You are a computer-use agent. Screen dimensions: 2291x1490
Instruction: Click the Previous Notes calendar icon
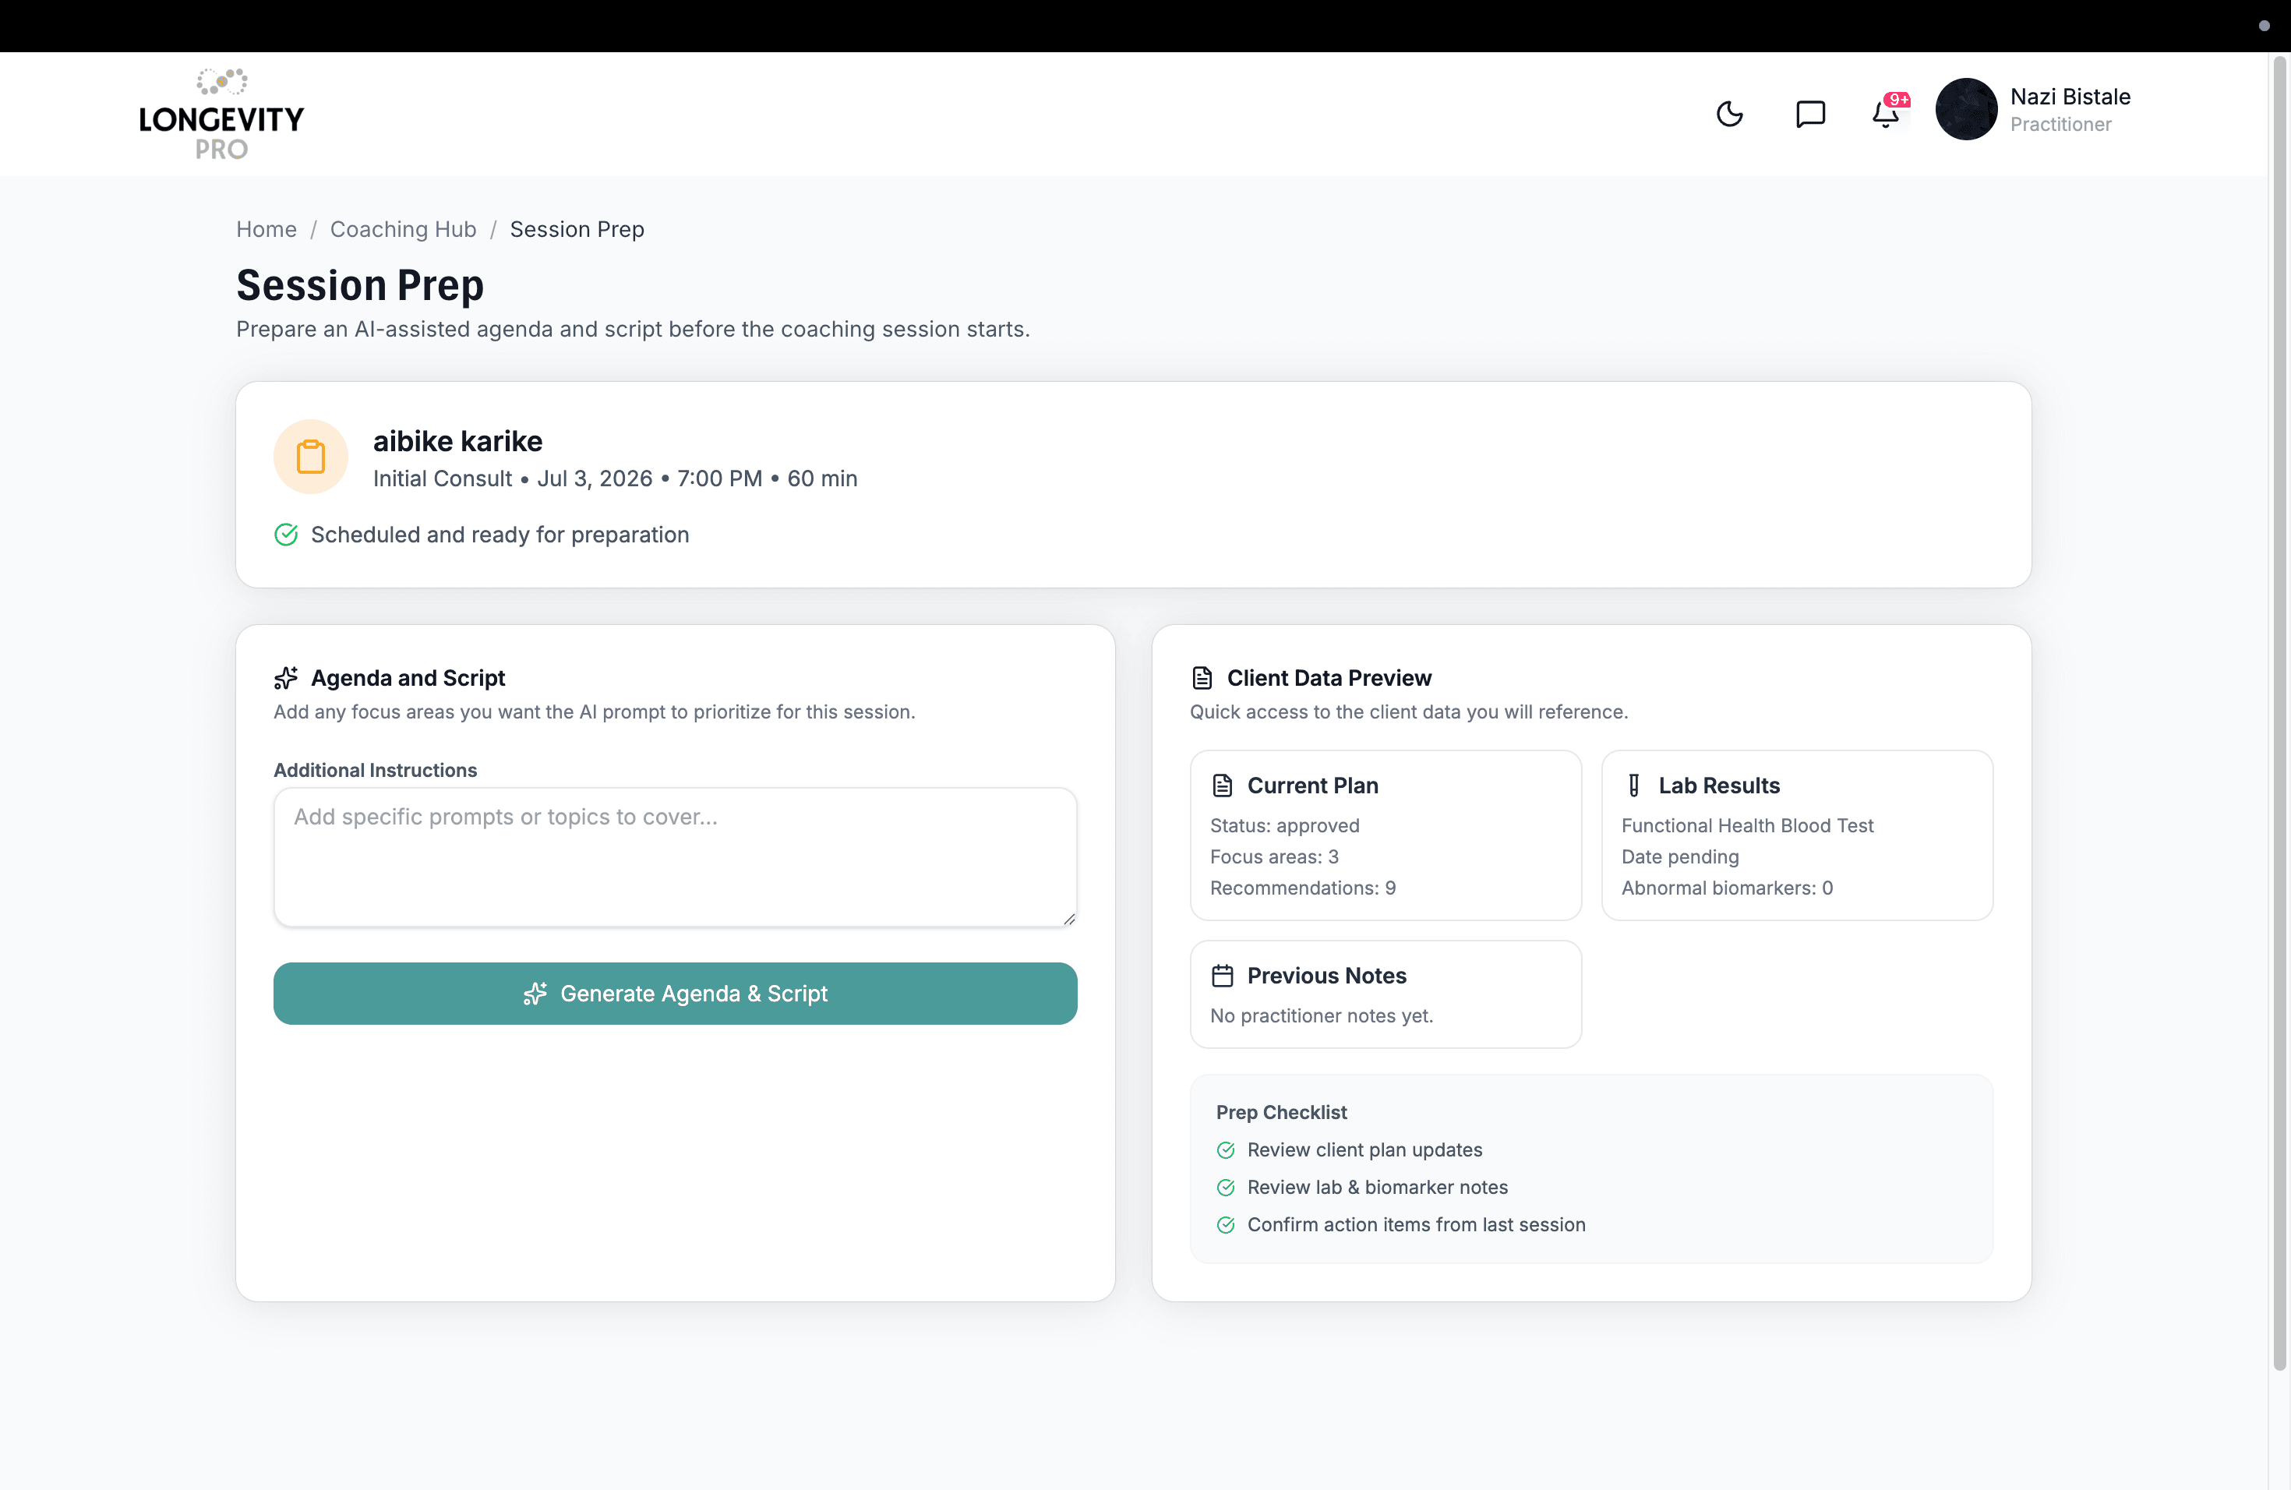1222,975
